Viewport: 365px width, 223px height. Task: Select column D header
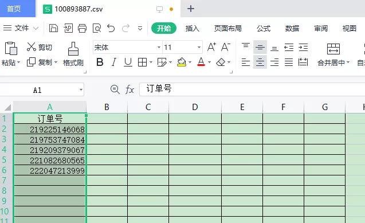195,107
